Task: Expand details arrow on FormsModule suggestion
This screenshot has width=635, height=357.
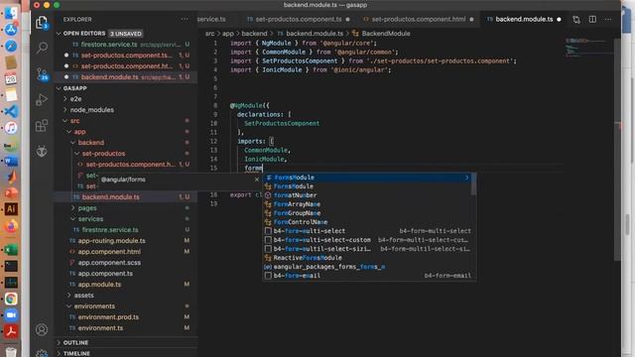Action: pos(466,178)
